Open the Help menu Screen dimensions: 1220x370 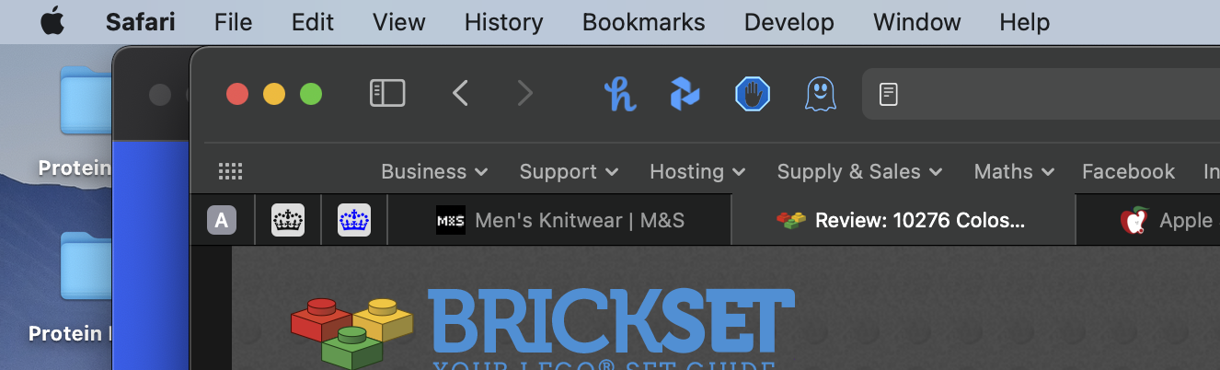(1024, 22)
